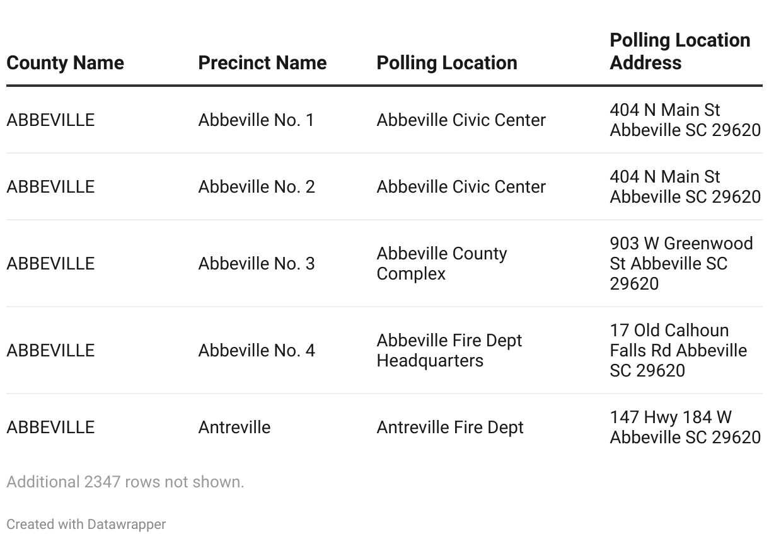The width and height of the screenshot is (769, 539).
Task: Click the Abbeville County Complex polling location
Action: [442, 264]
